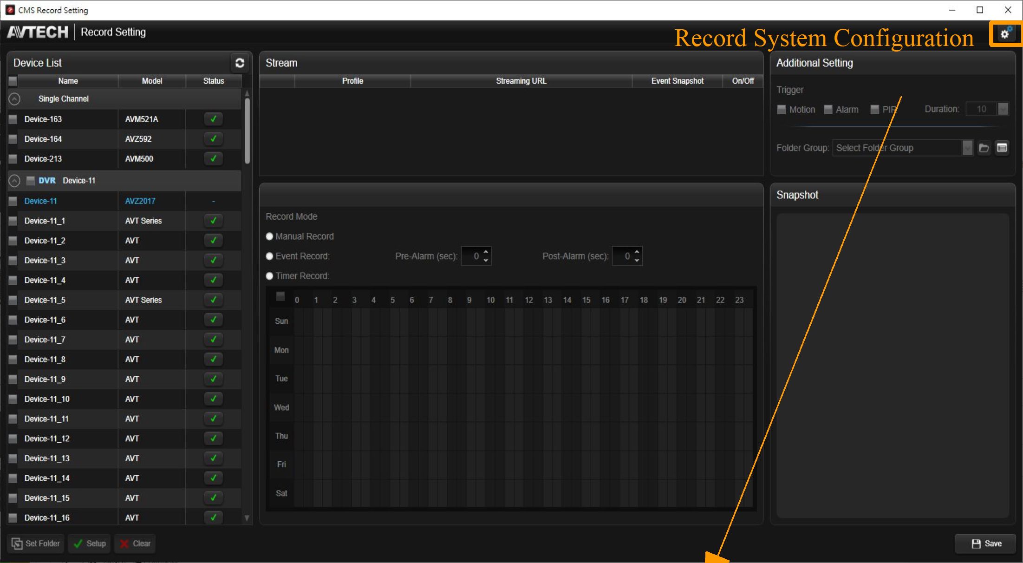Click the folder group list icon
This screenshot has width=1023, height=563.
pos(1002,148)
